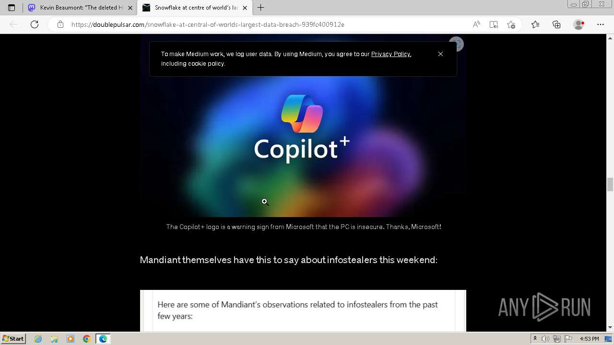Viewport: 614px width, 345px height.
Task: Click the Copilot+ image caption text
Action: (x=304, y=227)
